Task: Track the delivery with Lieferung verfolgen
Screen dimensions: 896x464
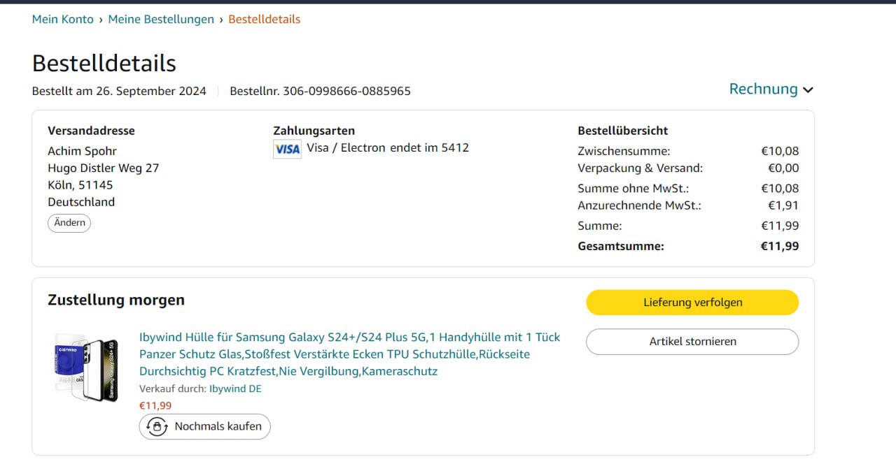Action: coord(692,303)
